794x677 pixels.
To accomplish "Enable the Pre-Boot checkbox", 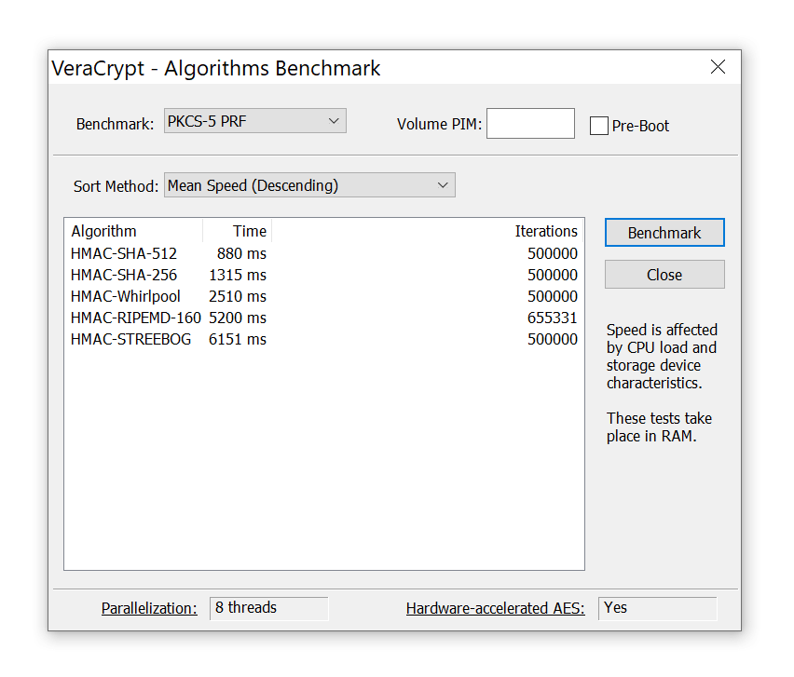I will tap(599, 126).
